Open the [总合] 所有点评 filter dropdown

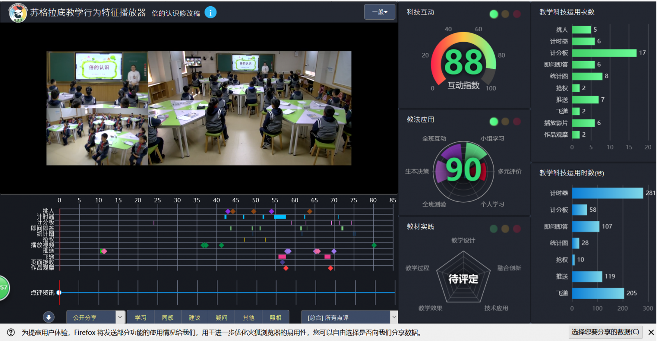coord(394,317)
